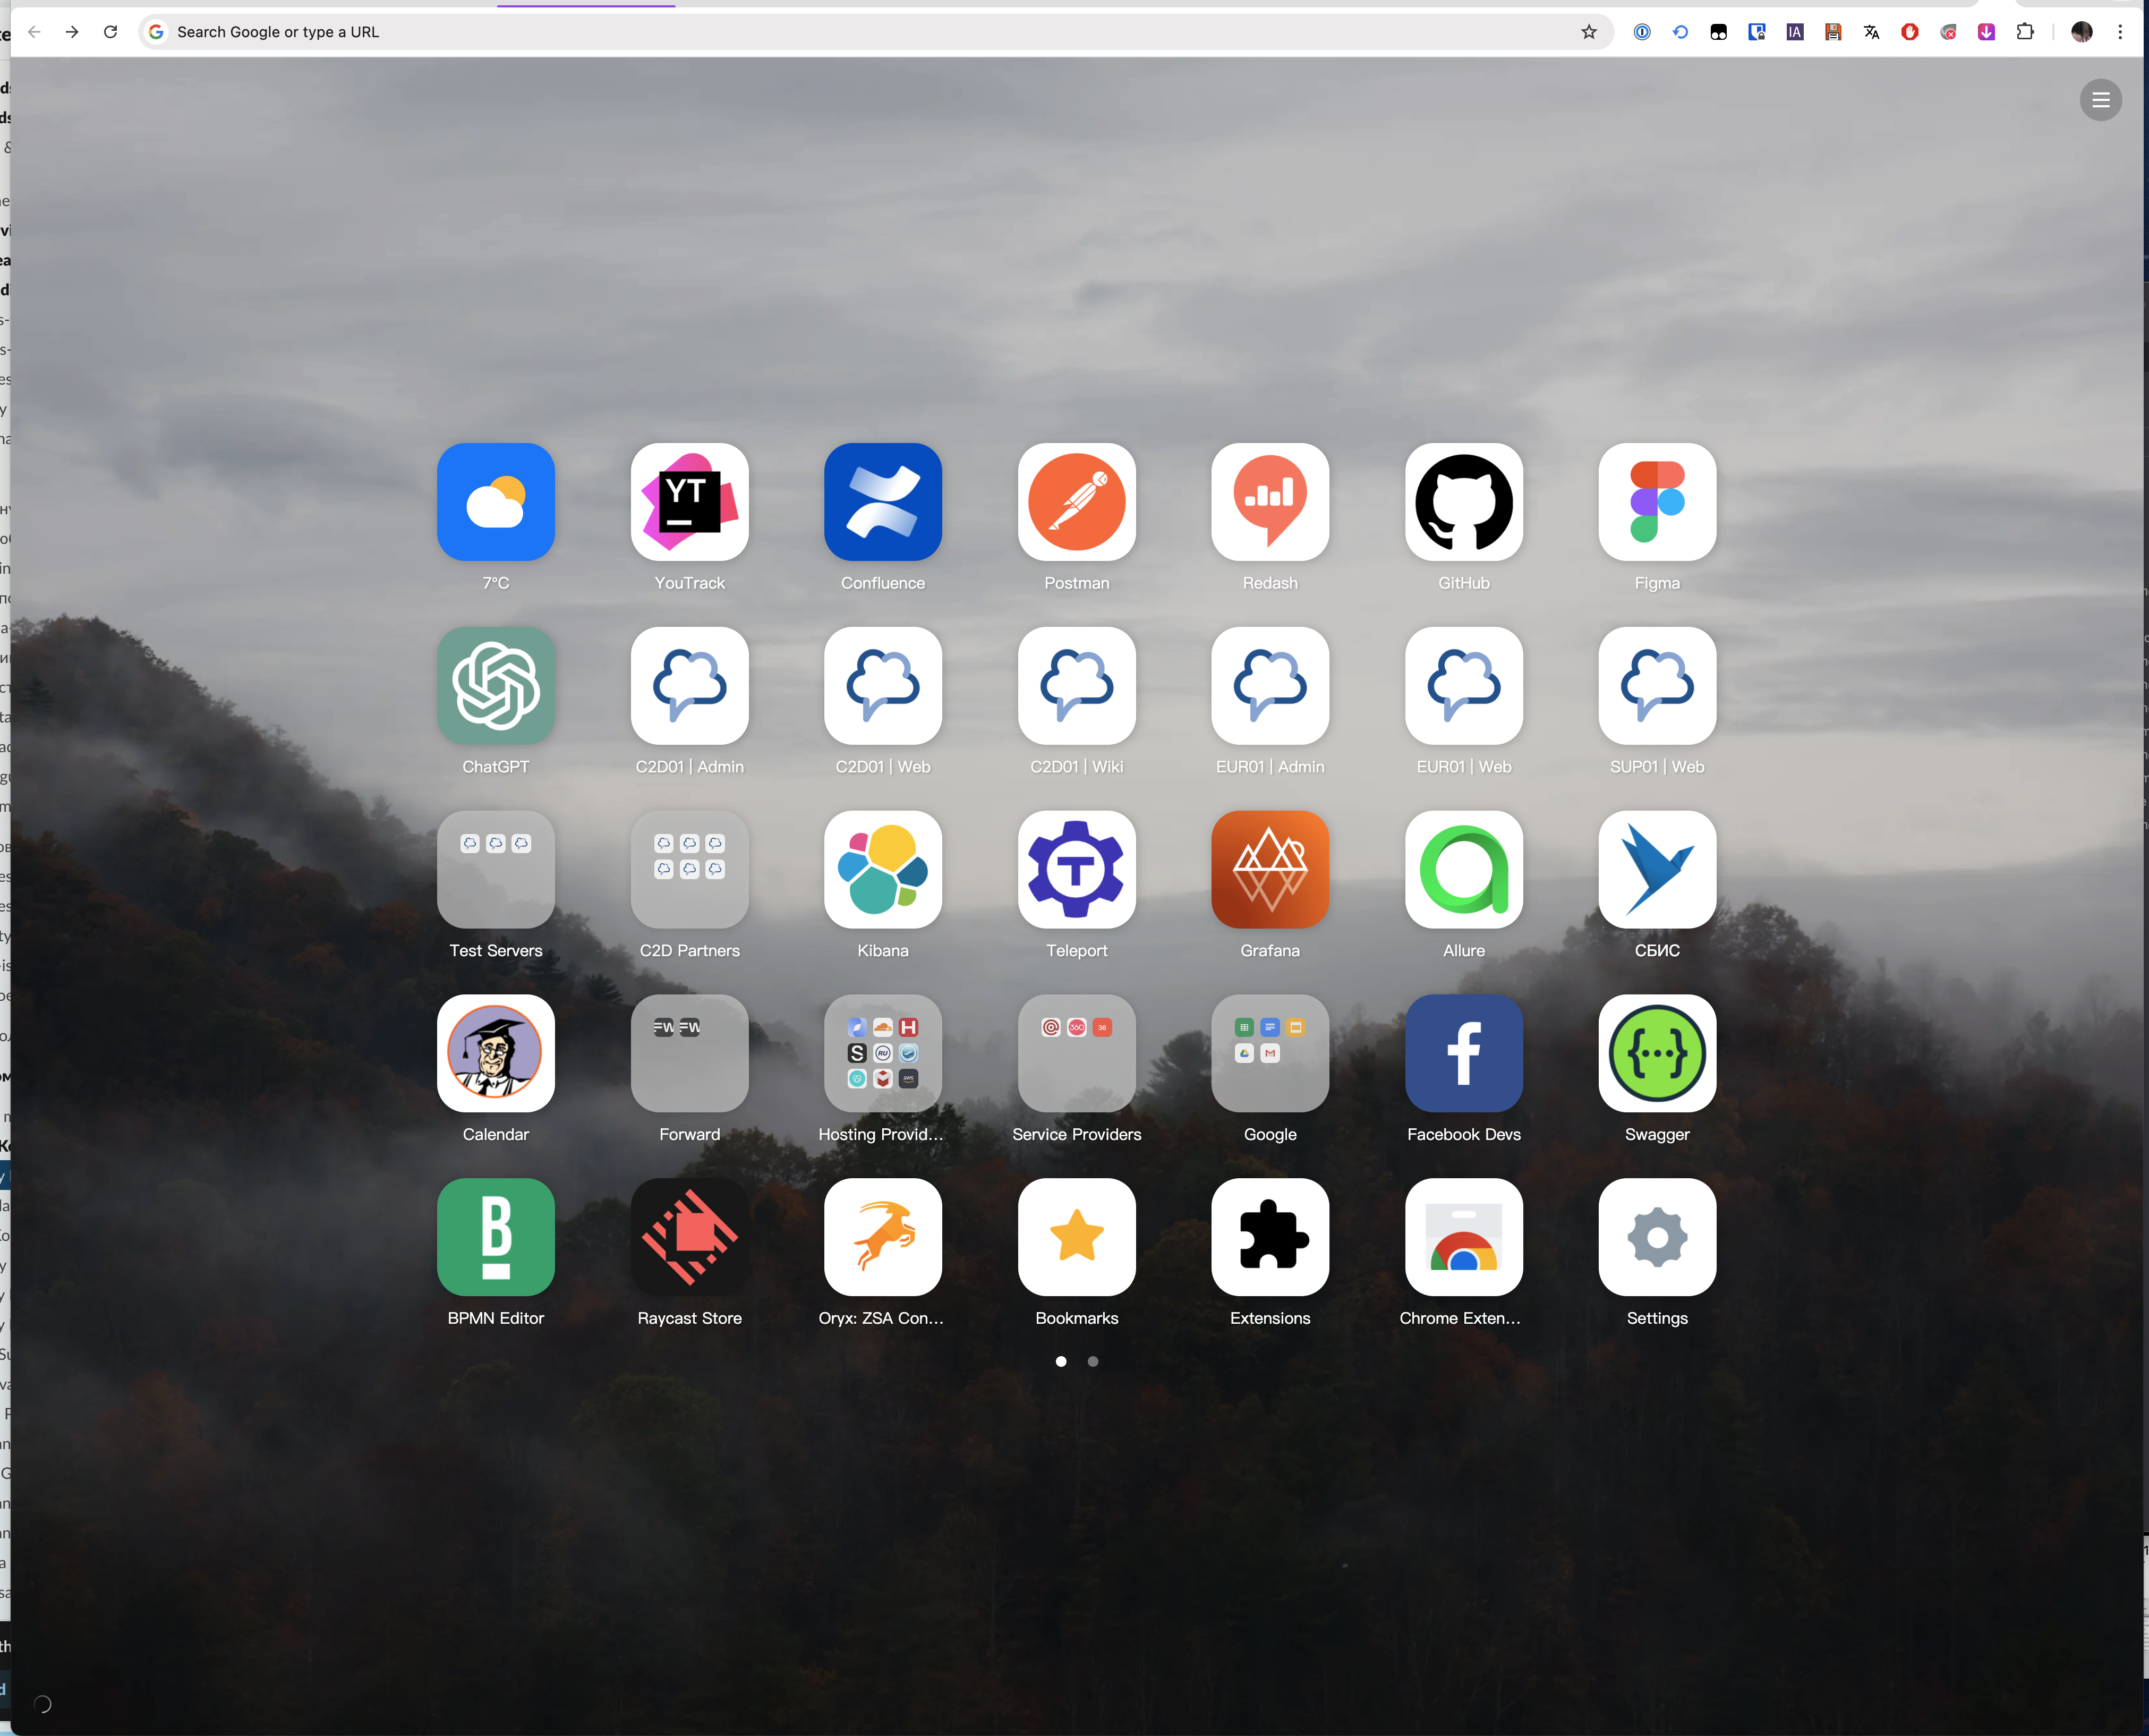
Task: Click the magenta download extension icon
Action: (x=1986, y=32)
